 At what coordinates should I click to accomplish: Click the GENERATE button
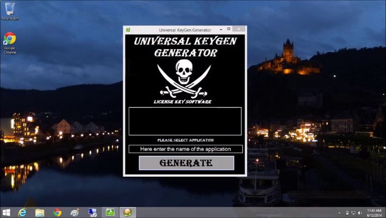click(x=186, y=163)
